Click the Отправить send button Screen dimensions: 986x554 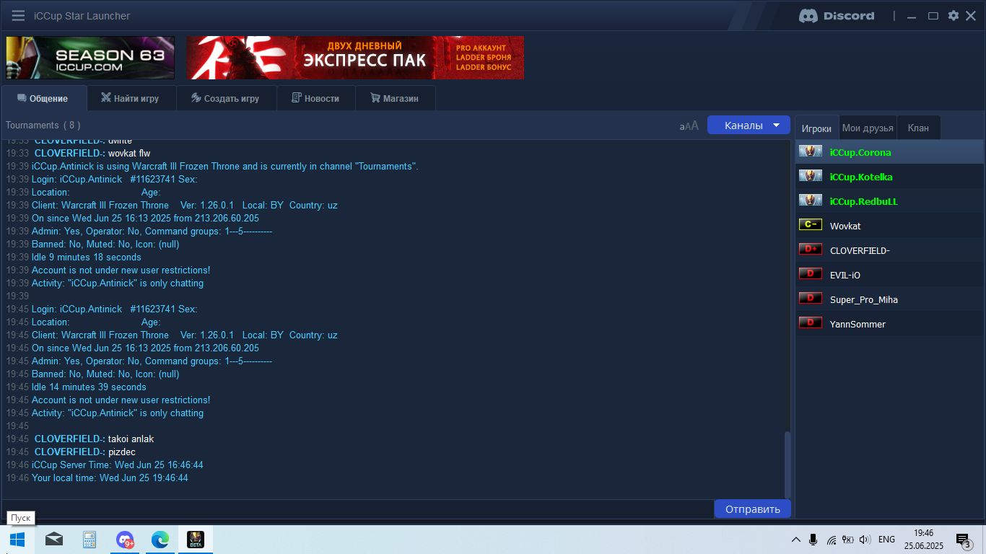(x=752, y=509)
